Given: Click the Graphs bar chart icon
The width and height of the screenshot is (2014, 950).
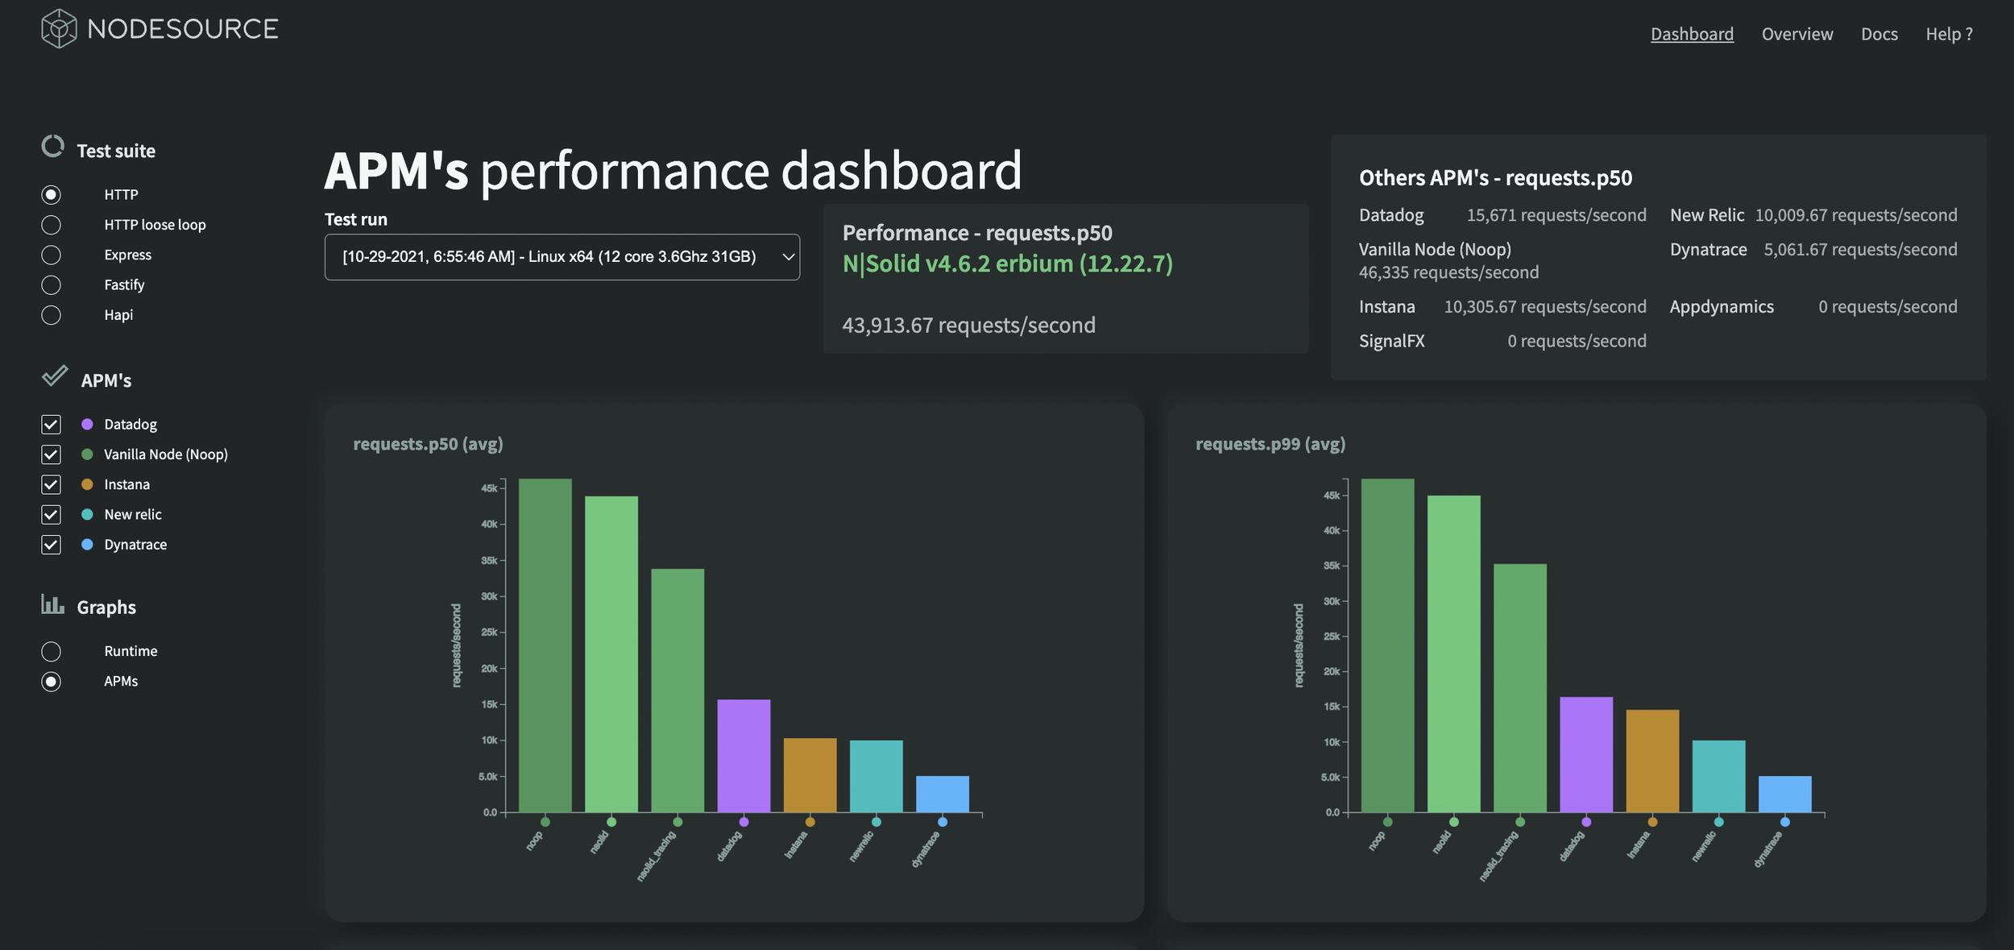Looking at the screenshot, I should tap(52, 604).
